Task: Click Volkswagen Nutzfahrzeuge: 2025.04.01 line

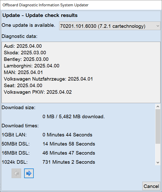Action: click(48, 79)
